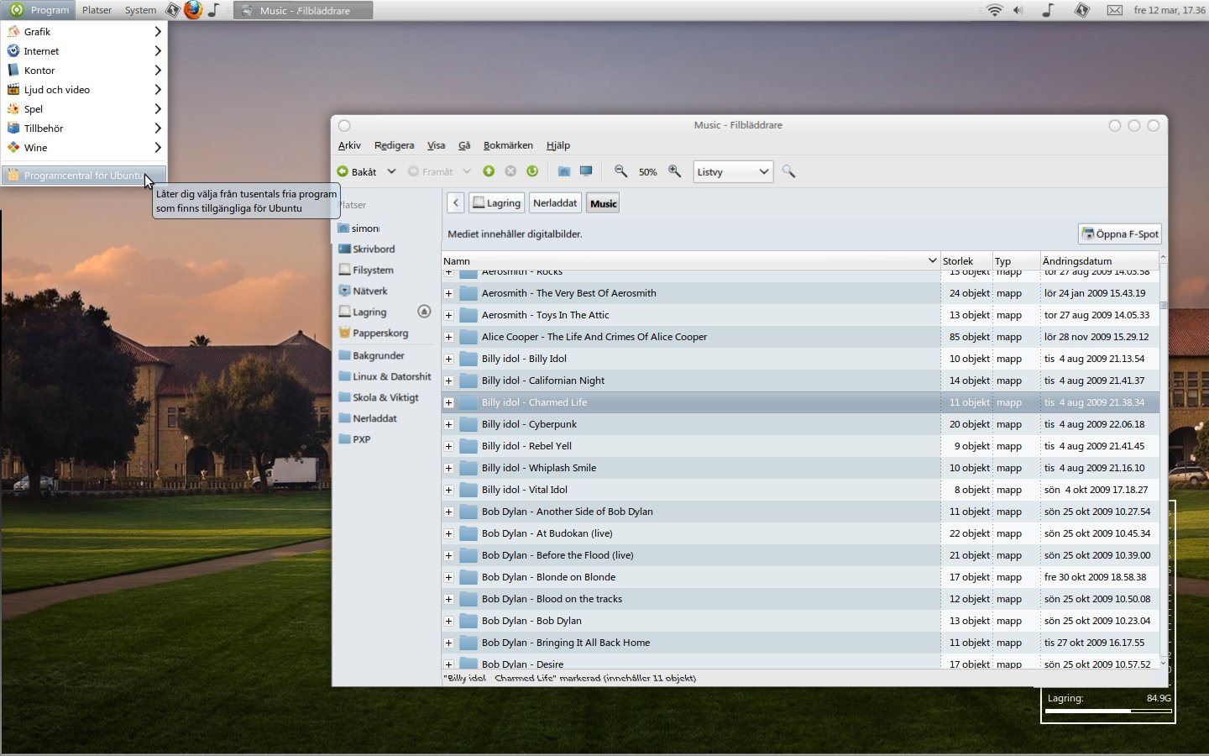The image size is (1209, 756).
Task: Open Bakgrunder bookmark in the sidebar
Action: [x=371, y=355]
